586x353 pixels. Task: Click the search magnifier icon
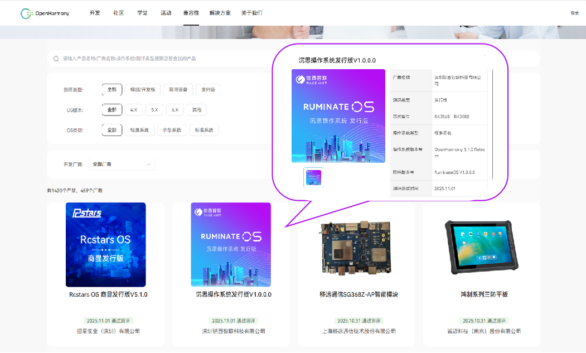tap(56, 59)
